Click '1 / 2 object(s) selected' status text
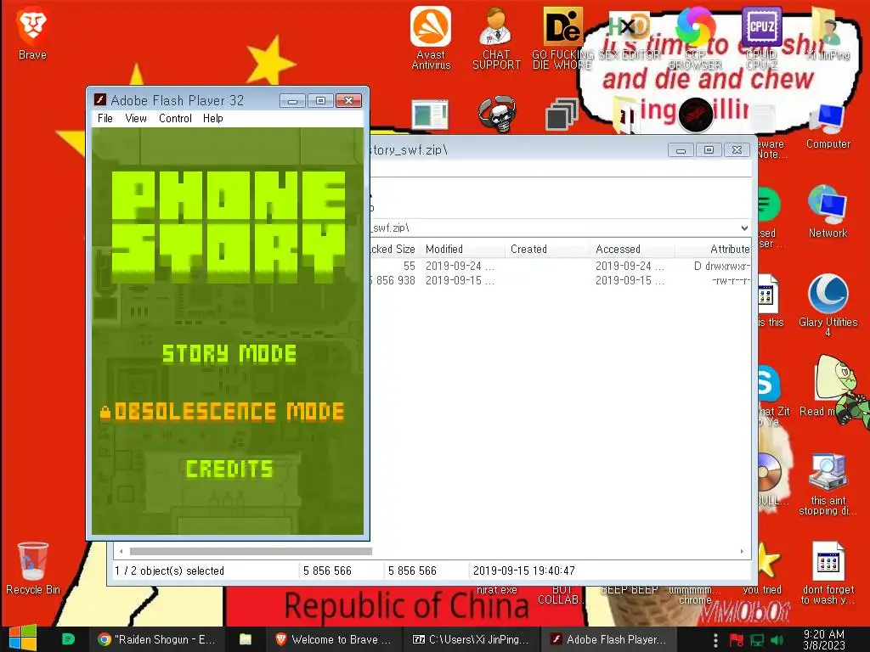Screen dimensions: 870x652 click(x=169, y=570)
